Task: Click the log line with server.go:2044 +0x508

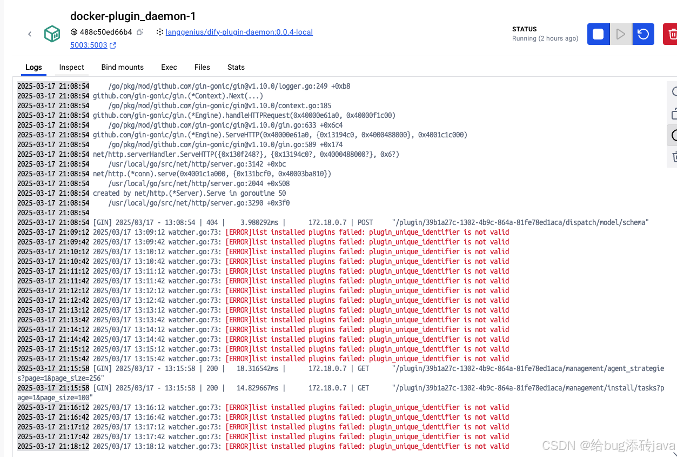Action: click(x=153, y=183)
